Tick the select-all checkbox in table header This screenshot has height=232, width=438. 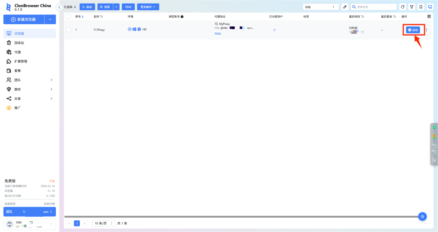pyautogui.click(x=68, y=17)
